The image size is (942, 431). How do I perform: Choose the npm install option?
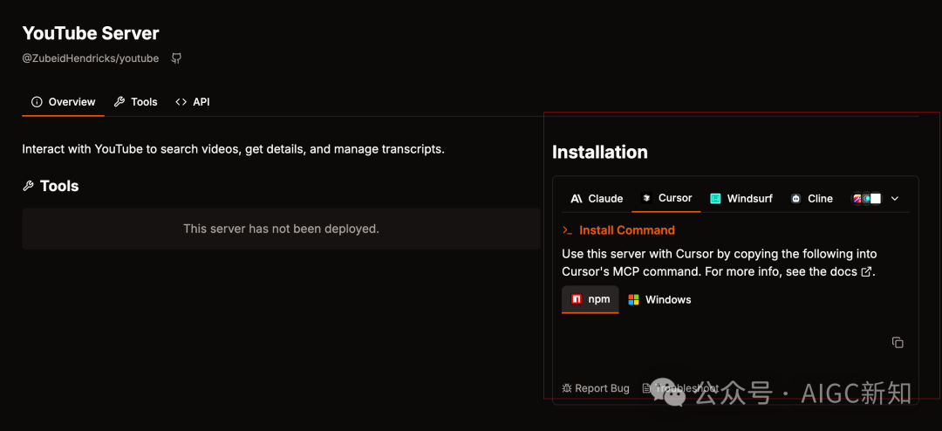click(x=590, y=299)
